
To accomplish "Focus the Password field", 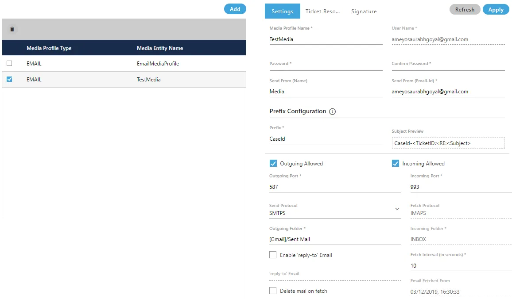I will pyautogui.click(x=326, y=66).
